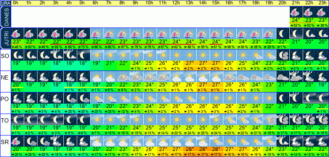Click the 86 % precipitation value at JUTRI 6h
Image resolution: width=329 pixels, height=157 pixels.
point(97,47)
